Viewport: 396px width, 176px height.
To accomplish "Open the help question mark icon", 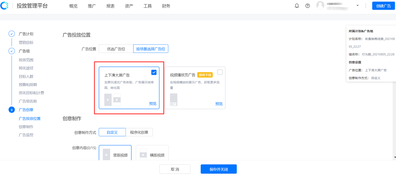I will (308, 6).
